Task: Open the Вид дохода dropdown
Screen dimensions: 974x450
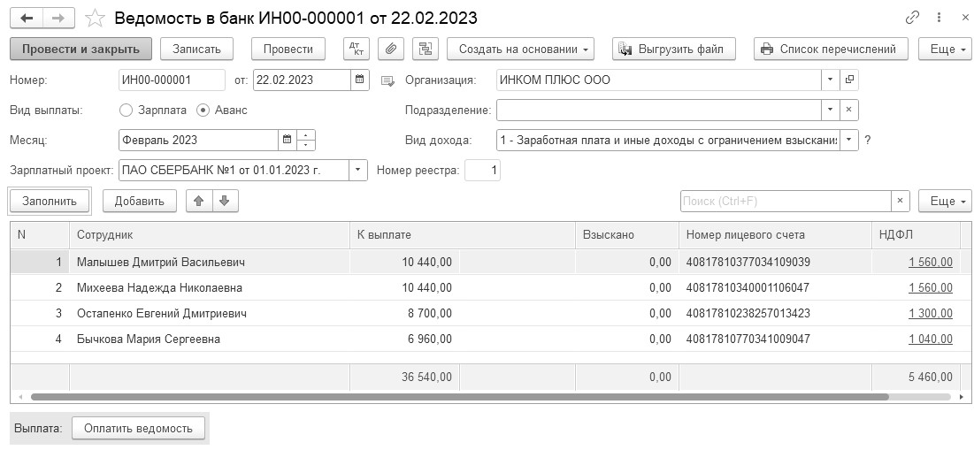Action: tap(849, 140)
